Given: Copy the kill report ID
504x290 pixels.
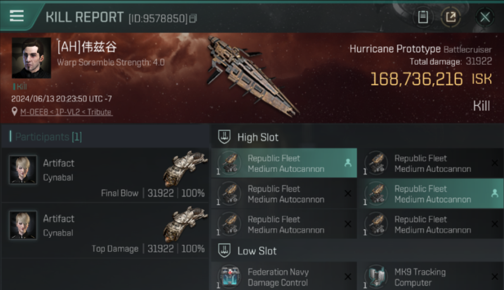Looking at the screenshot, I should (193, 18).
